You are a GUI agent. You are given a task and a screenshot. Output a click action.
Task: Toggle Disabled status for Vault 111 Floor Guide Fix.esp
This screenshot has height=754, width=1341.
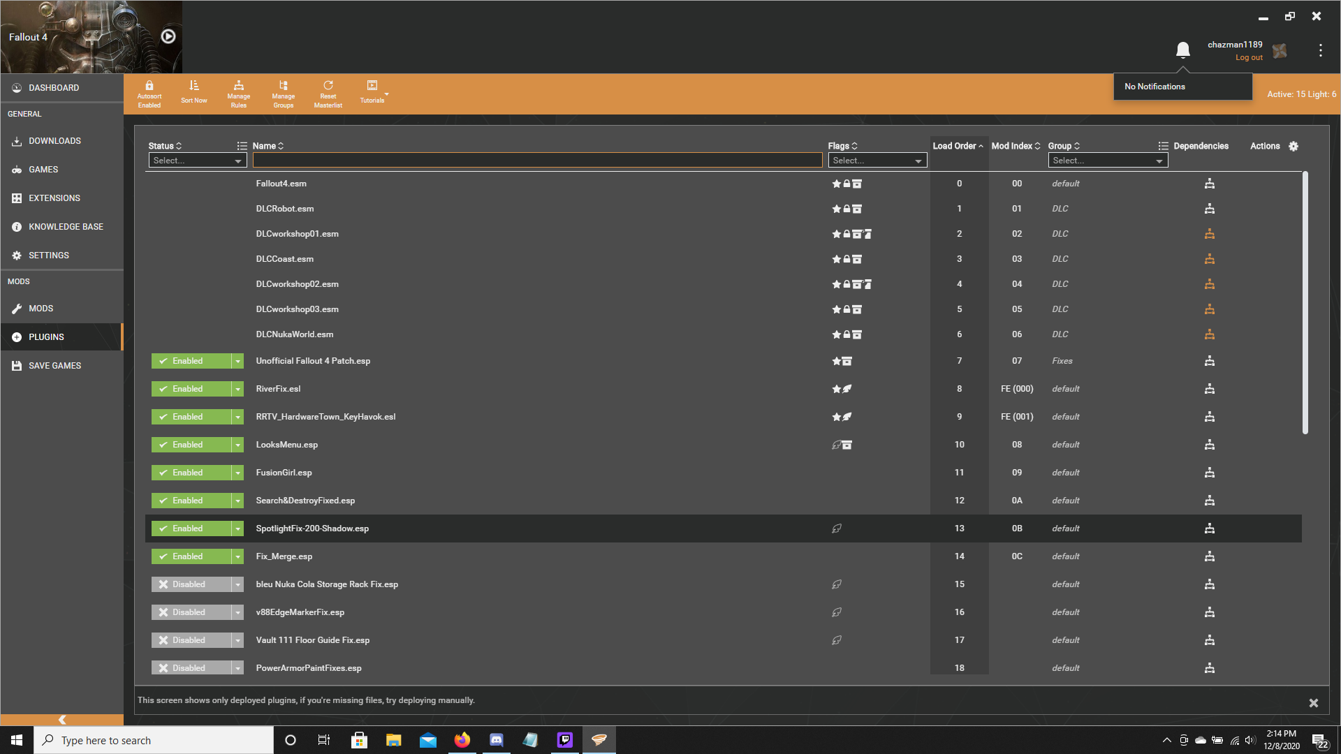point(191,640)
